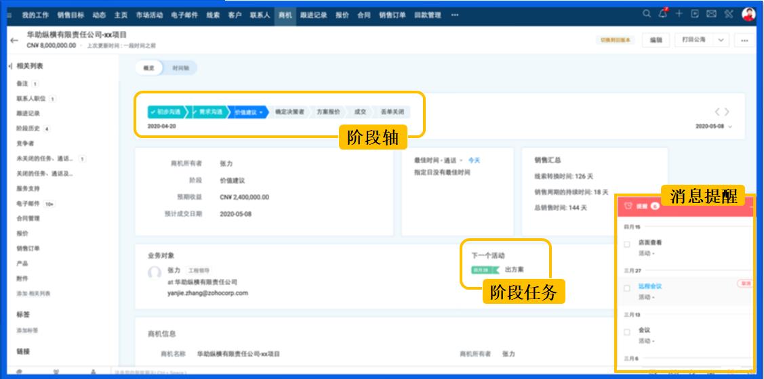Expand the 2020-05-08 date dropdown
Viewport: 764px width, 379px height.
click(x=730, y=127)
